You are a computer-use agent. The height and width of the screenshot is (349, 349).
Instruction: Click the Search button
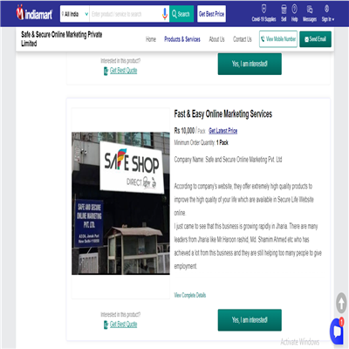click(x=181, y=14)
